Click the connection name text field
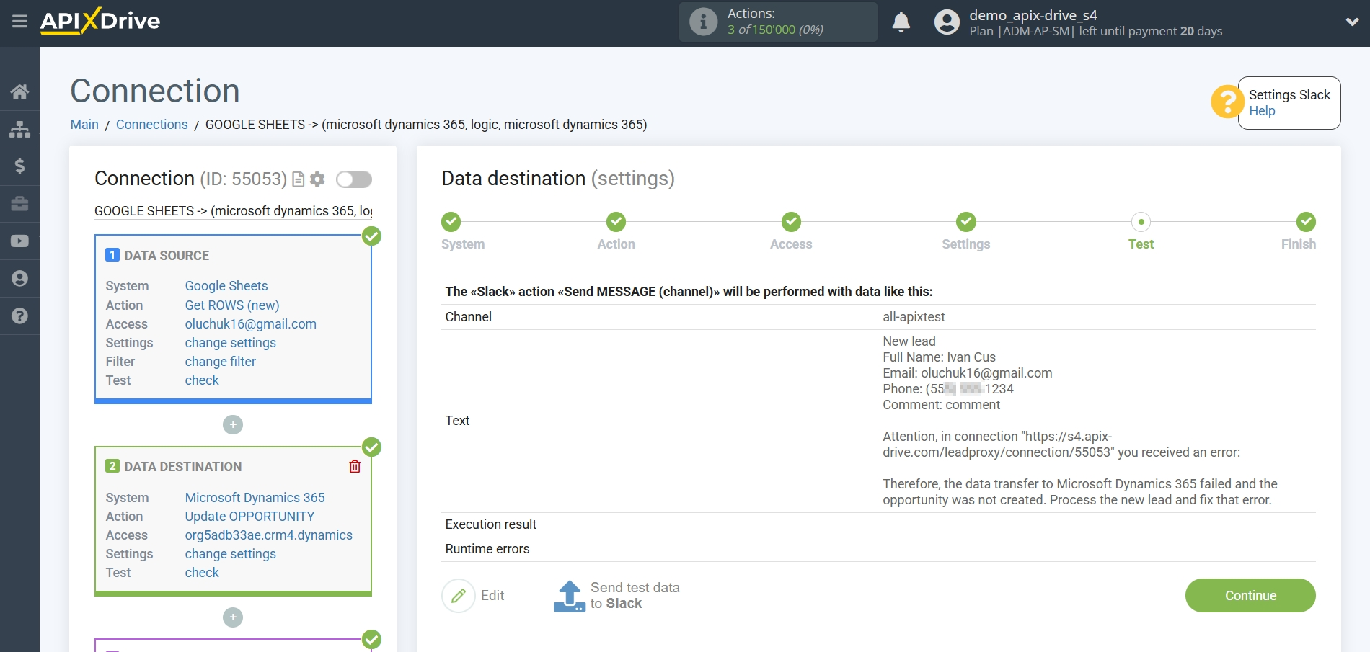Screen dimensions: 1370x652 pyautogui.click(x=233, y=211)
